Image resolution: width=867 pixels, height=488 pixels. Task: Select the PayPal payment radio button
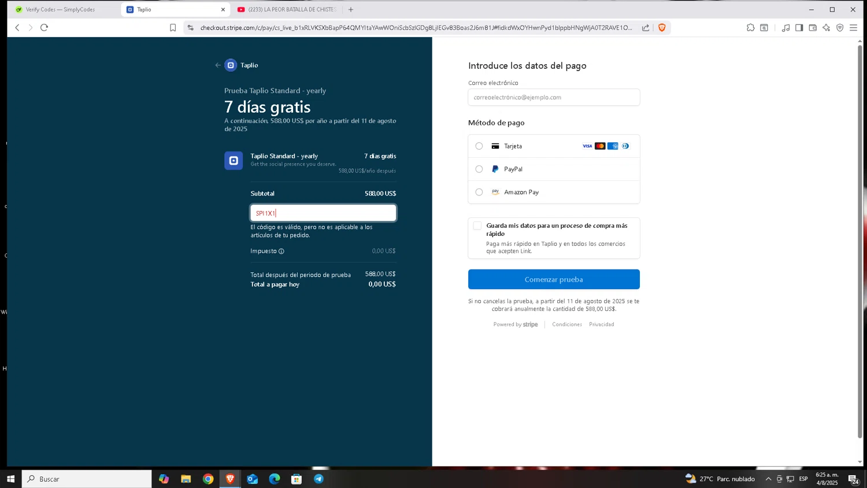(x=479, y=169)
